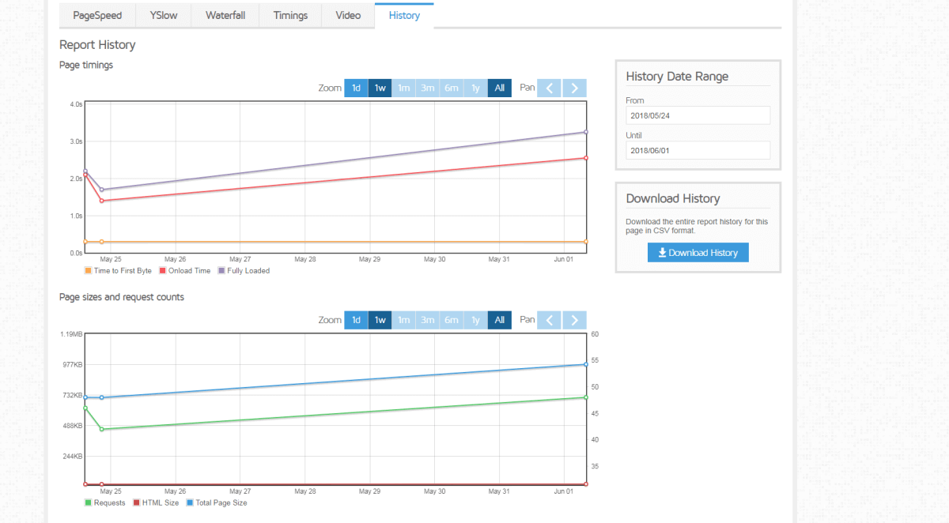Set page sizes chart zoom to 1w
The image size is (949, 523).
(380, 320)
